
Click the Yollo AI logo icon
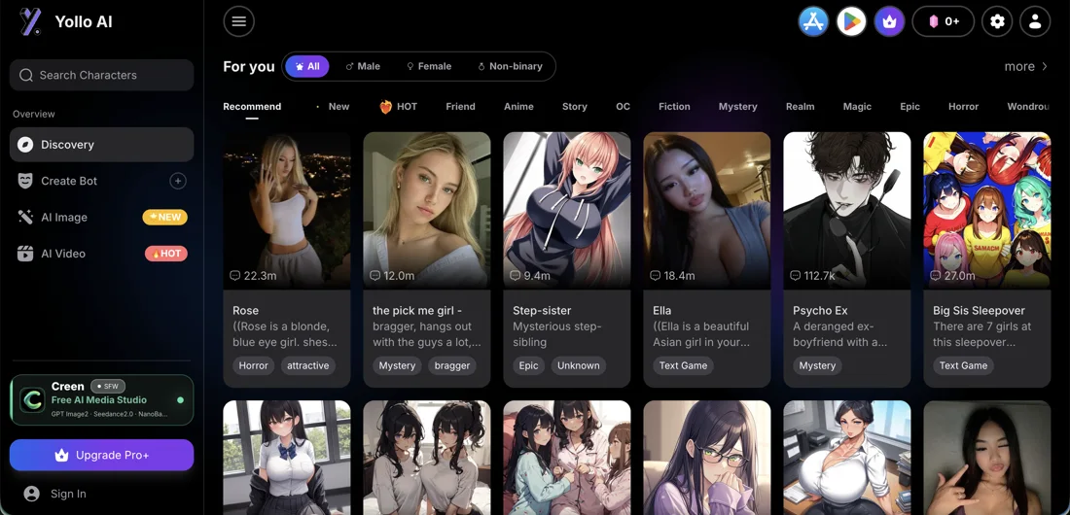(31, 21)
